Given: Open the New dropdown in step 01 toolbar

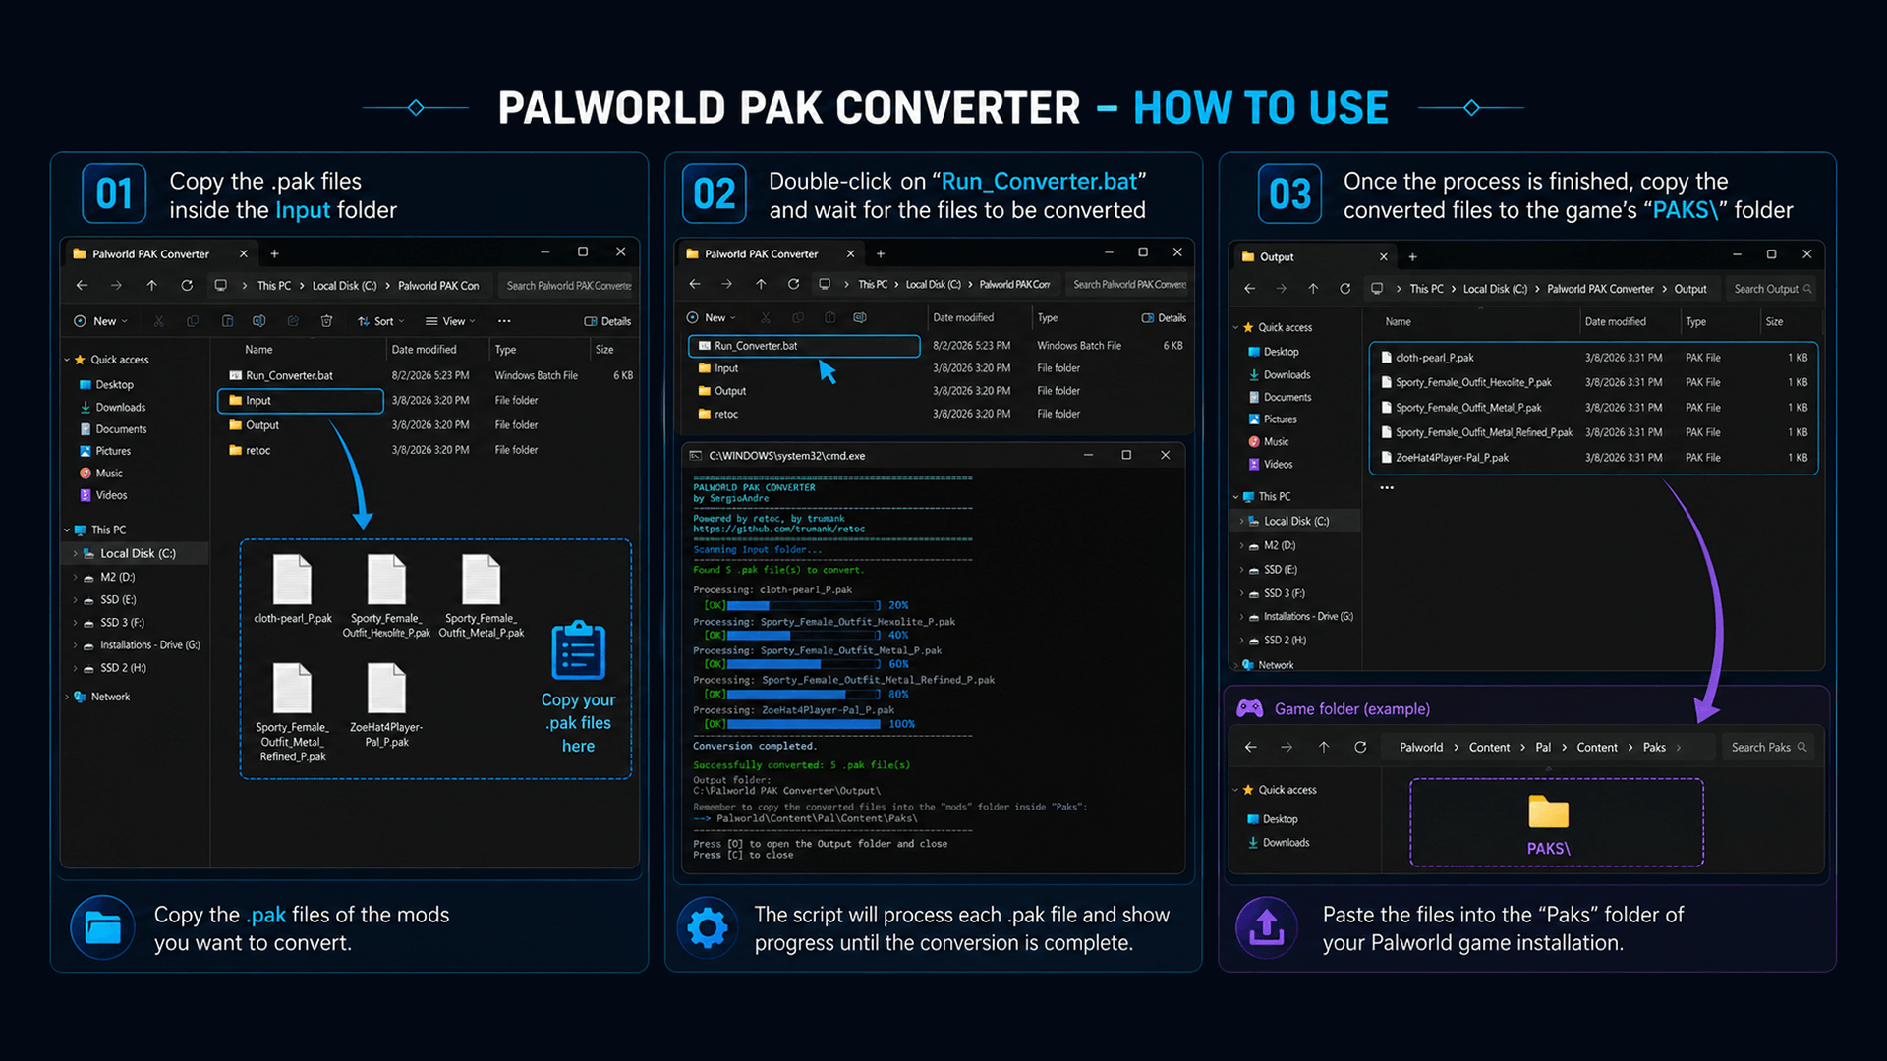Looking at the screenshot, I should point(100,321).
